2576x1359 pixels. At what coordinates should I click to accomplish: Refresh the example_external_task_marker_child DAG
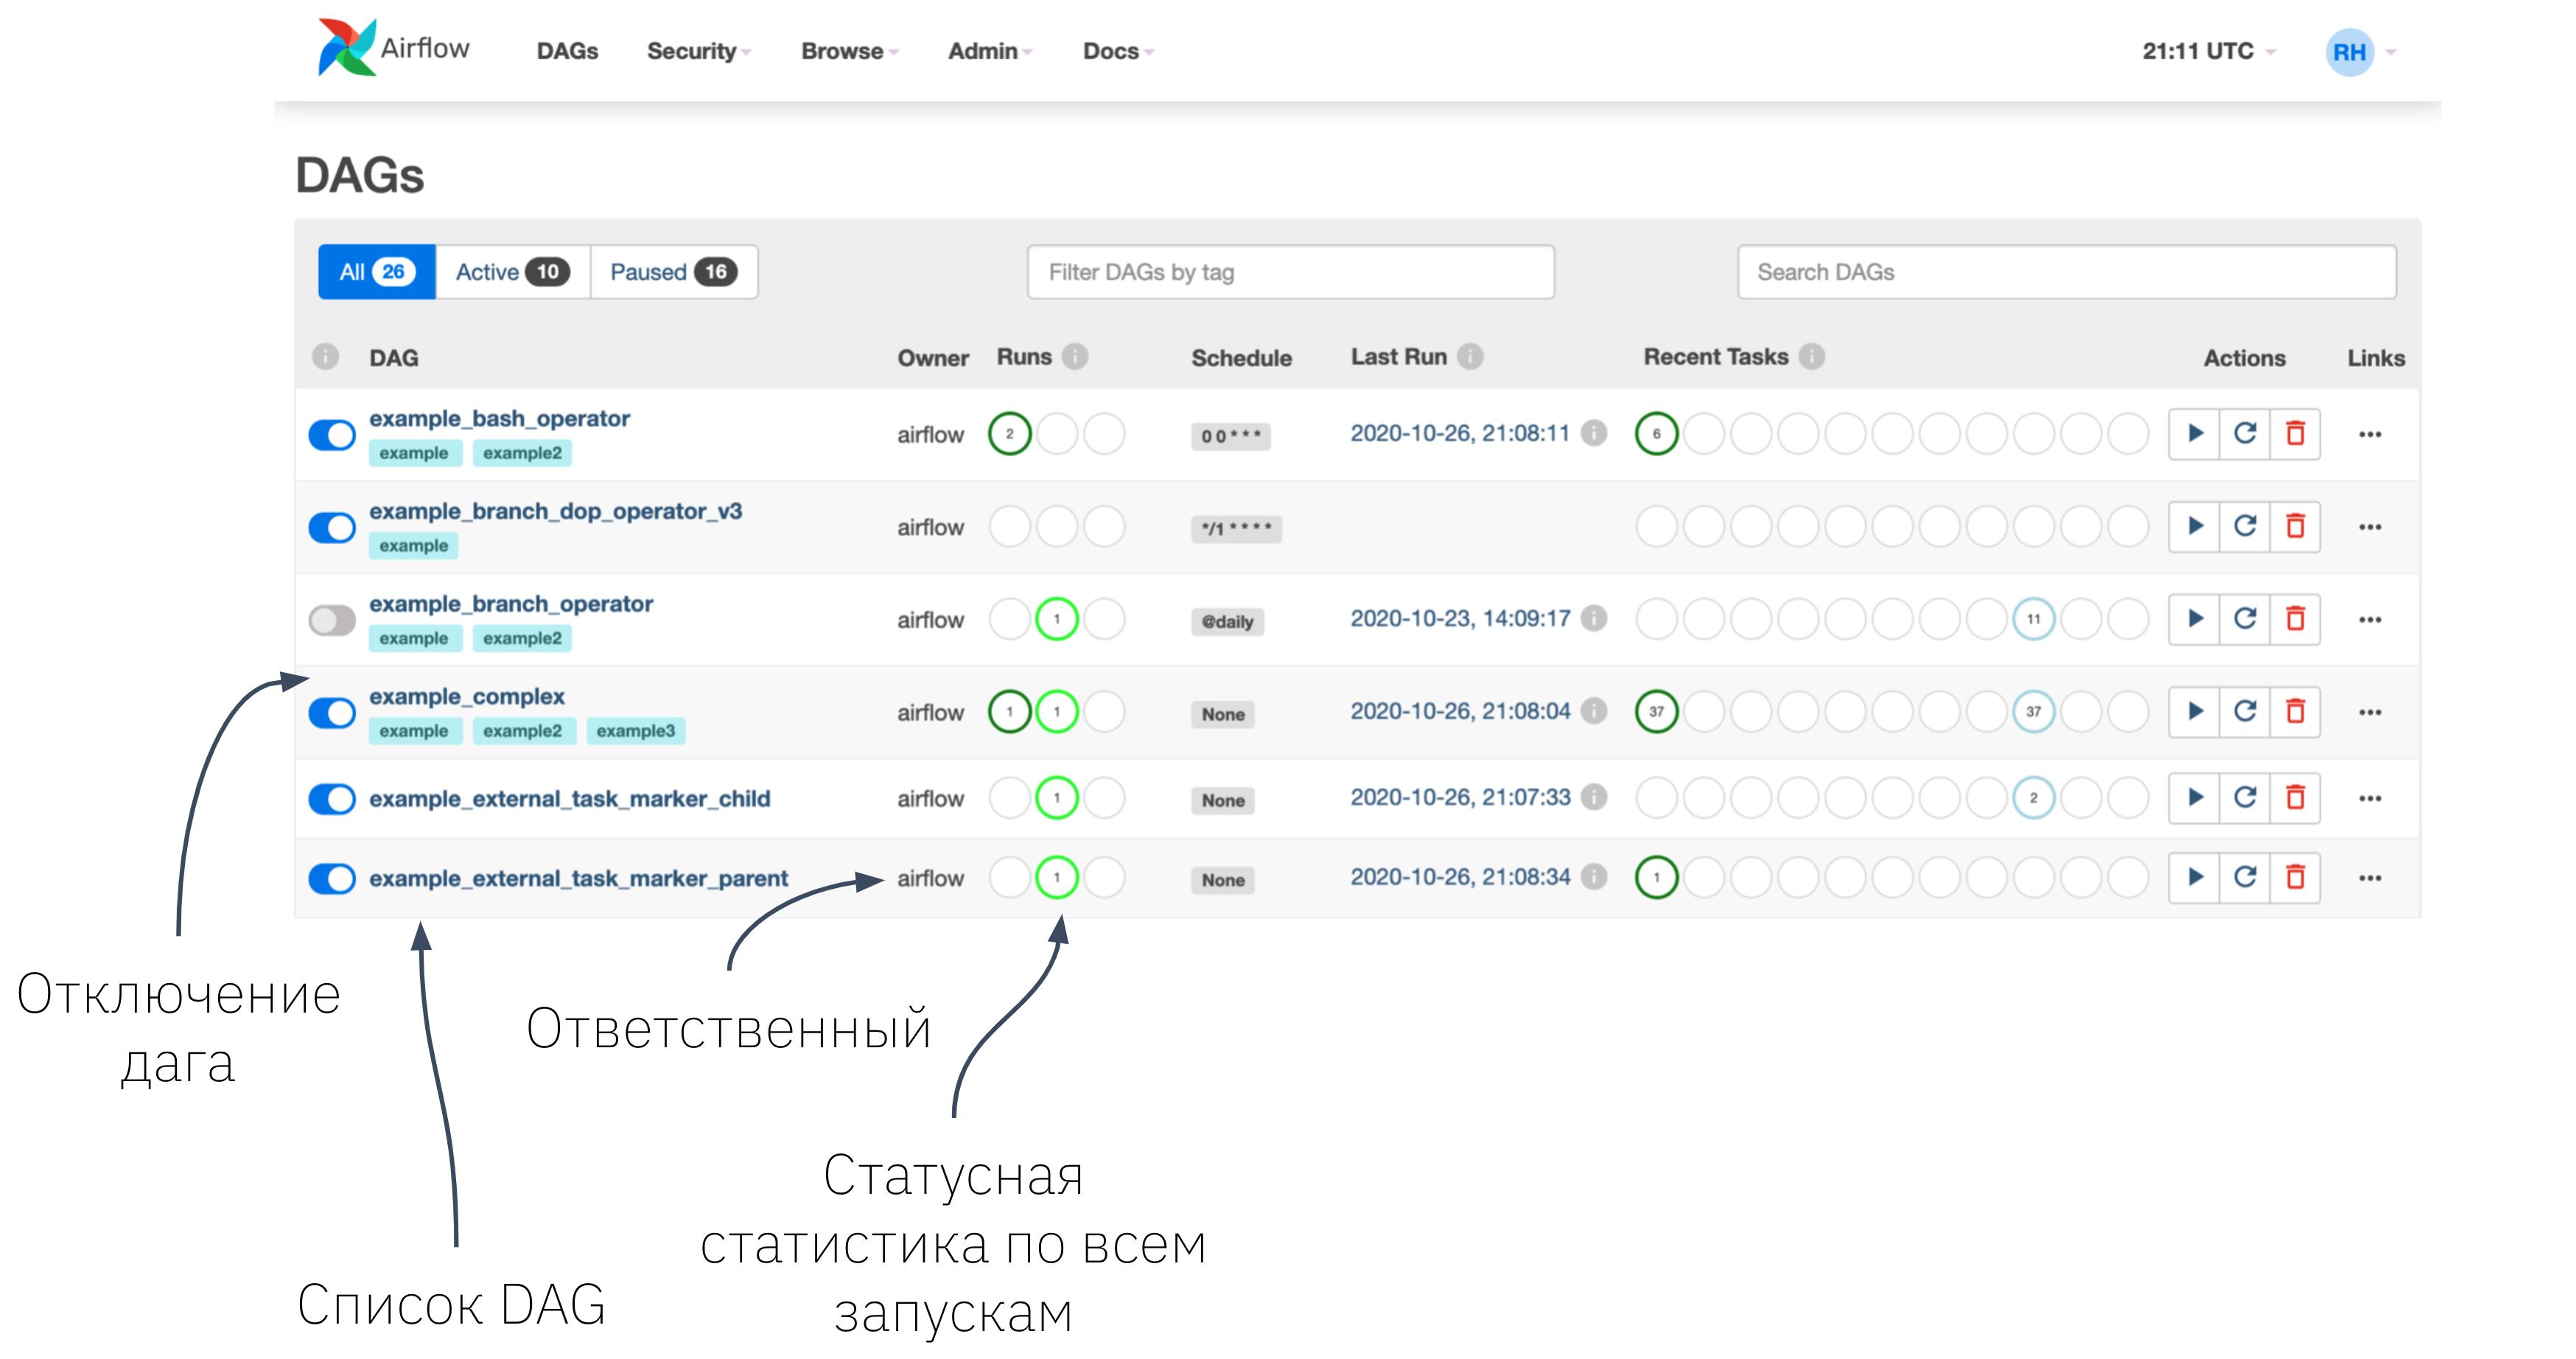point(2245,798)
